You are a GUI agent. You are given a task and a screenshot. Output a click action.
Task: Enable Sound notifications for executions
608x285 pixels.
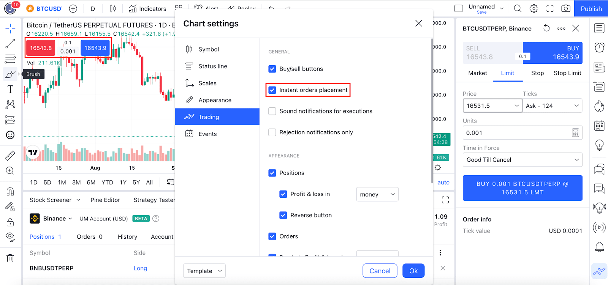272,111
